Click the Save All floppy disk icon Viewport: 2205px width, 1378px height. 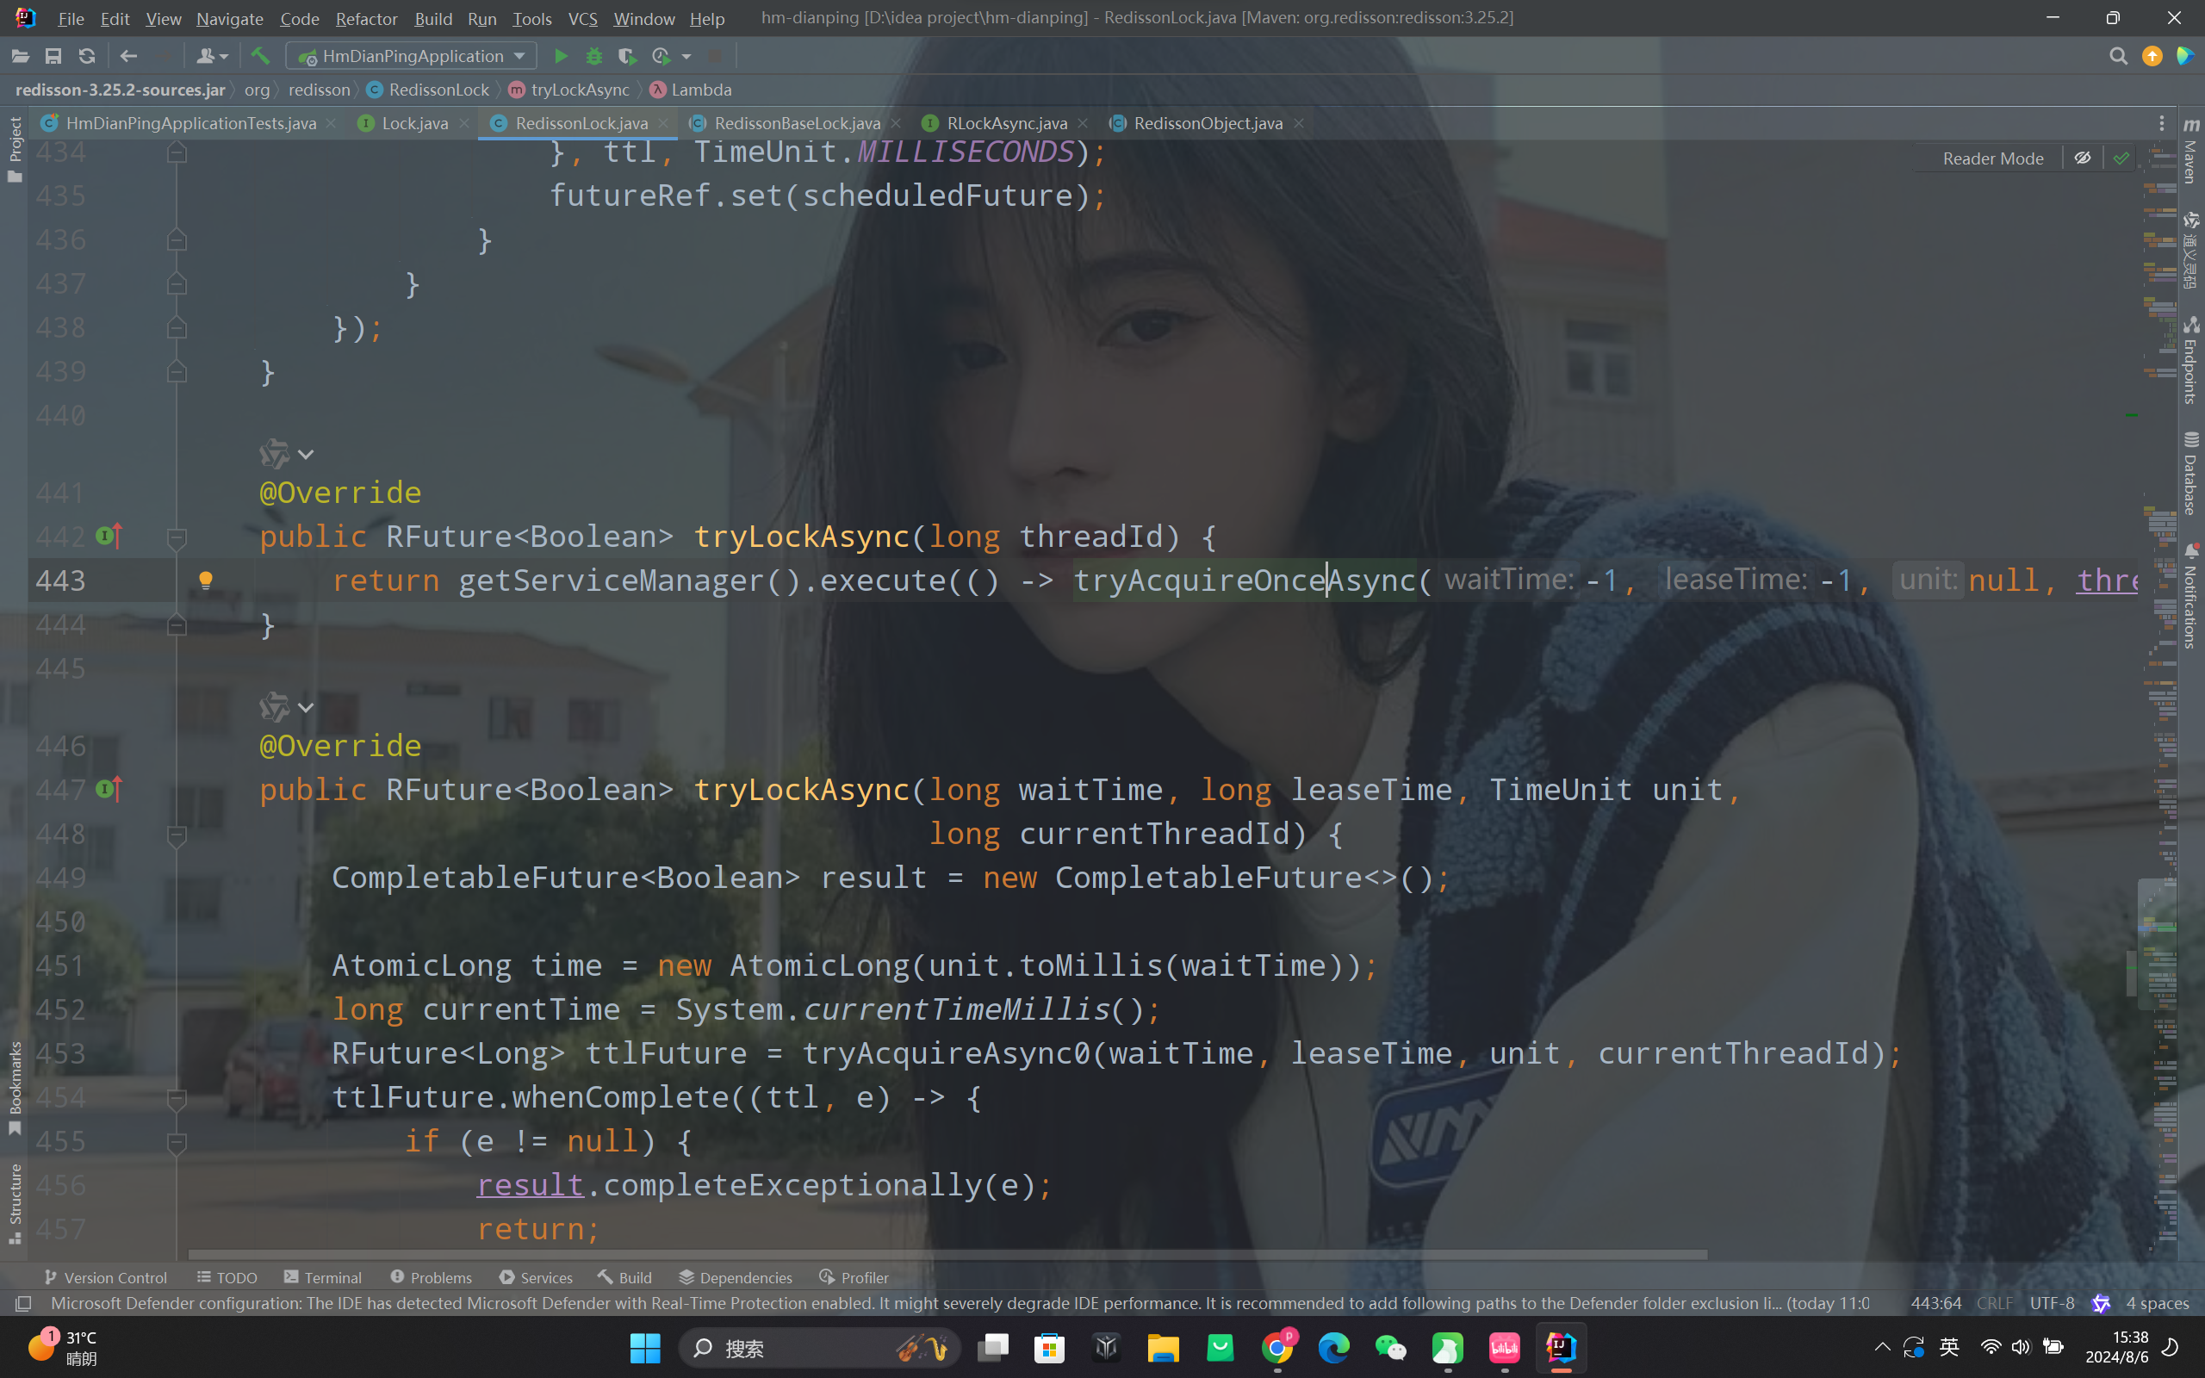pos(53,57)
